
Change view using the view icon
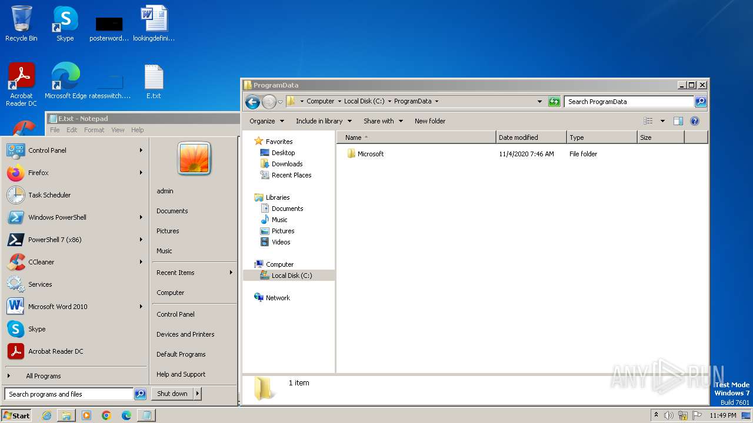(x=648, y=121)
